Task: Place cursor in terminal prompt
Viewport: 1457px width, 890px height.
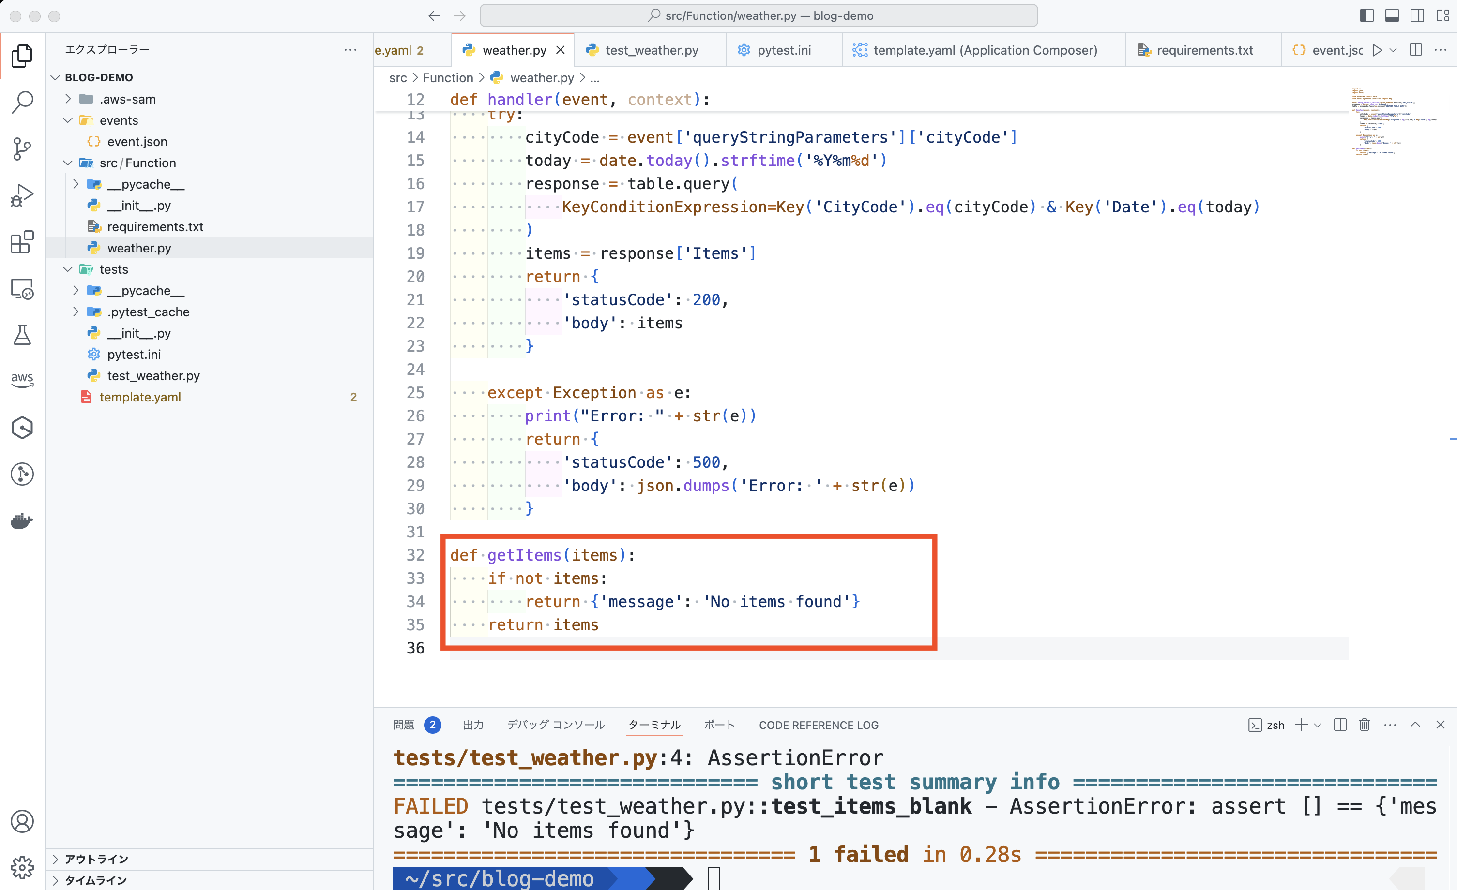Action: 713,878
